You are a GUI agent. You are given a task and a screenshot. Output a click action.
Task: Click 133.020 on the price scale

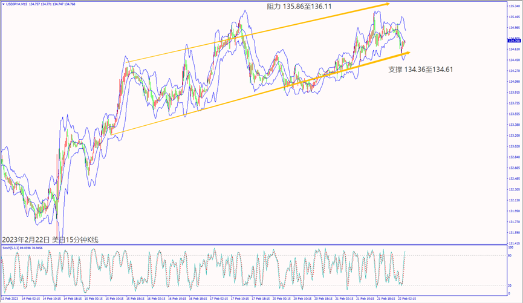tap(513, 146)
